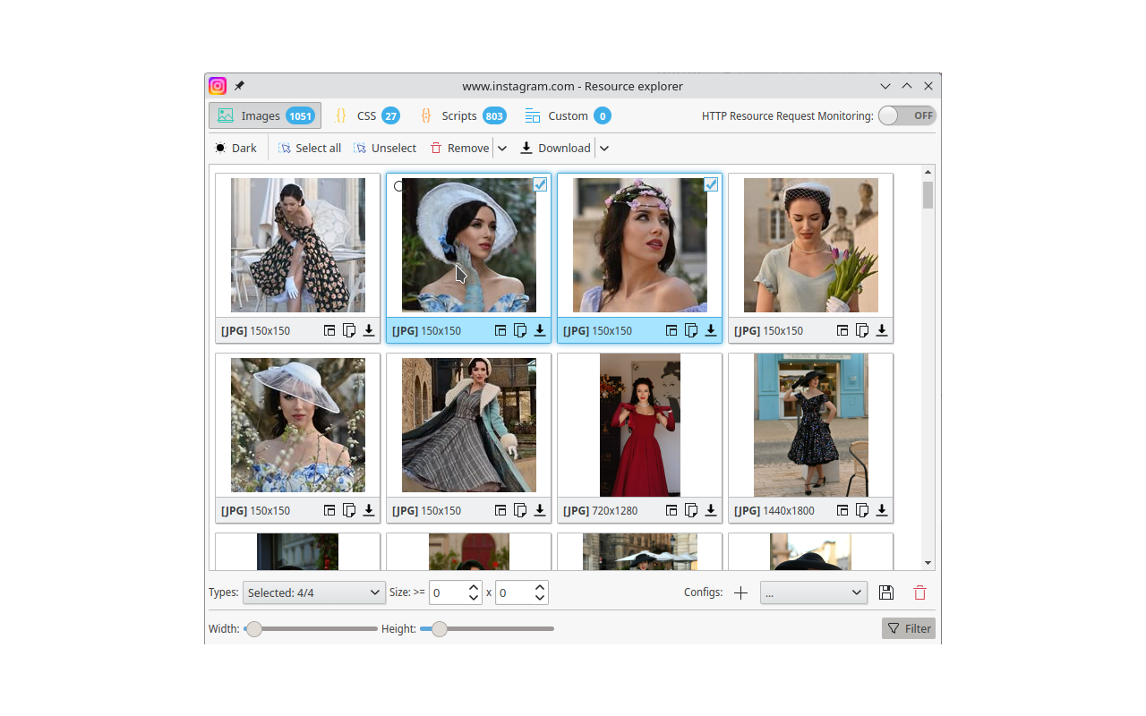1146x716 pixels.
Task: Click download icon under first image
Action: click(x=369, y=330)
